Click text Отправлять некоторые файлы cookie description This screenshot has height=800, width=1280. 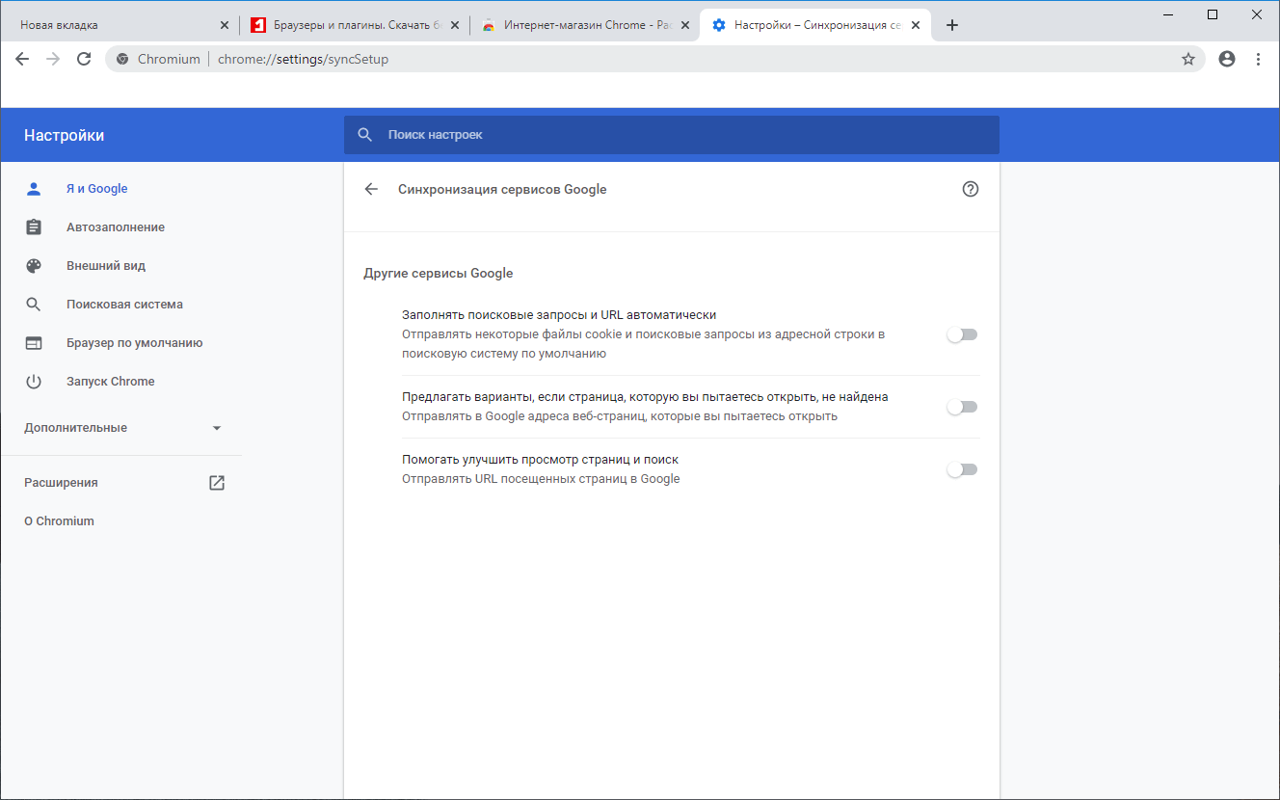tap(643, 344)
